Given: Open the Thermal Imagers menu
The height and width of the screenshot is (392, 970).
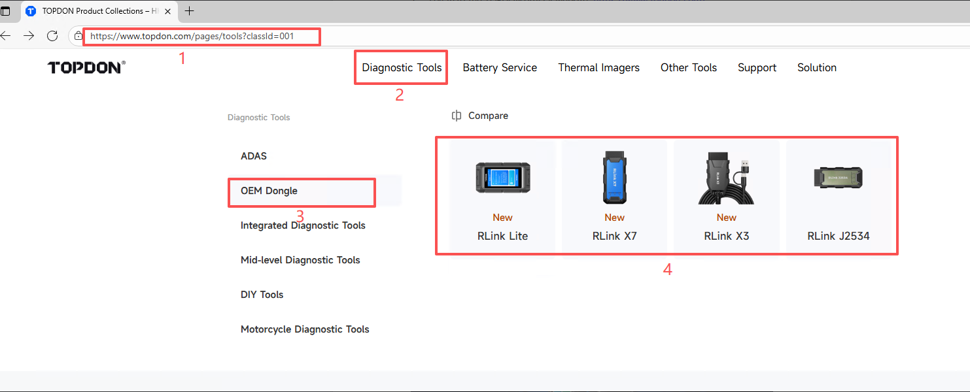Looking at the screenshot, I should [x=598, y=67].
